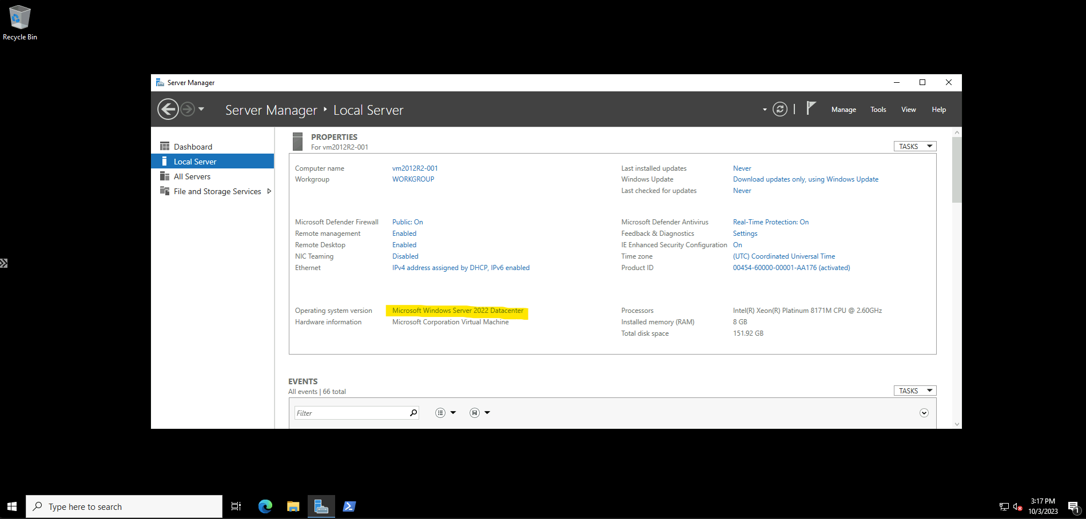Viewport: 1086px width, 519px height.
Task: Refresh Server Manager with the refresh icon
Action: [780, 109]
